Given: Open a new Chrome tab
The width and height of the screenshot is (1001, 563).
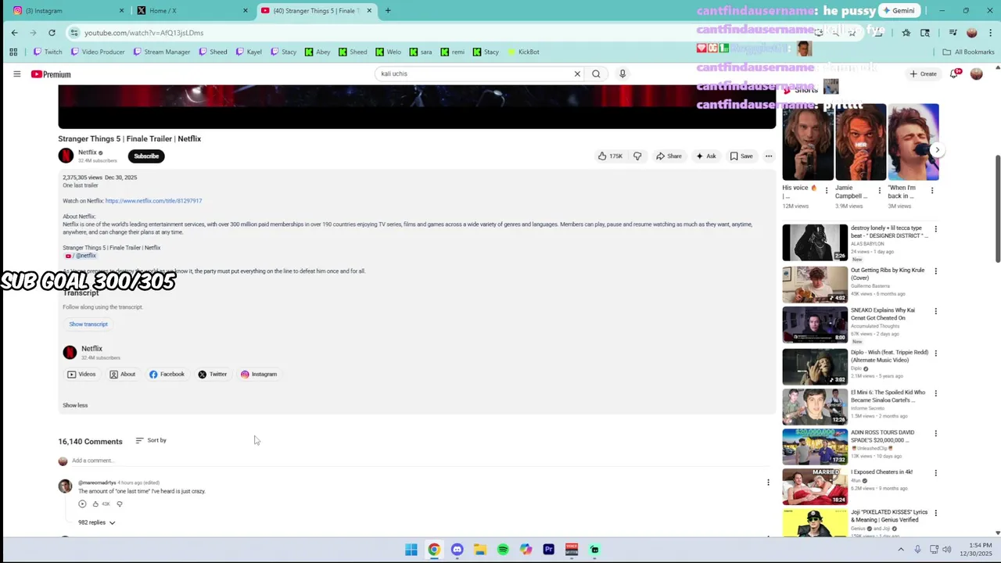Looking at the screenshot, I should [x=388, y=10].
